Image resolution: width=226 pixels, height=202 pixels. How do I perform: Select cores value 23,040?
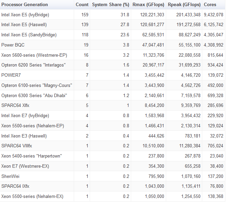216,156
